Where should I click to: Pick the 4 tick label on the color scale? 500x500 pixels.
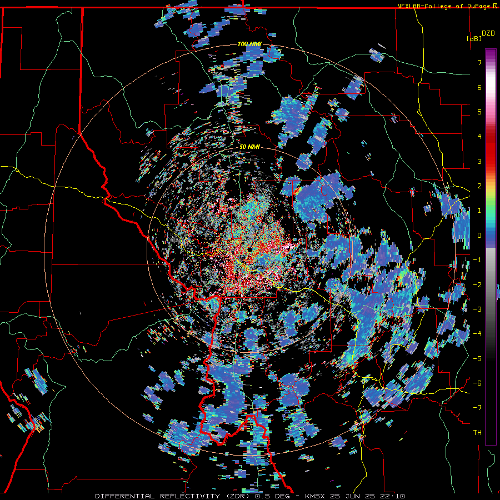pos(479,137)
